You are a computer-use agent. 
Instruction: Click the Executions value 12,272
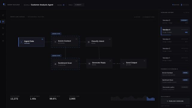point(14,99)
